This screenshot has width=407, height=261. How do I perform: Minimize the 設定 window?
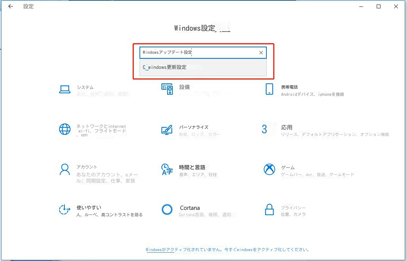coord(361,6)
